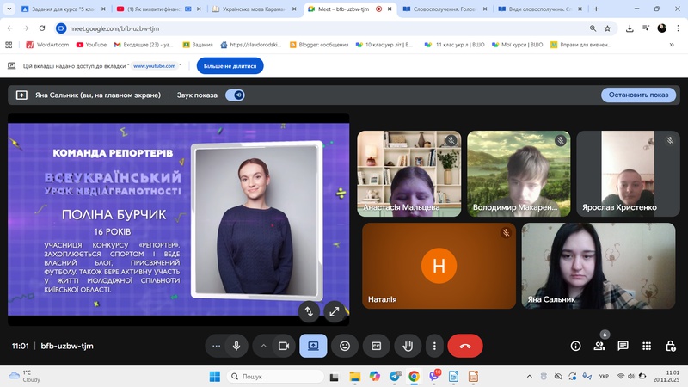Hang up with the red leave-call button
The image size is (688, 387).
tap(465, 346)
